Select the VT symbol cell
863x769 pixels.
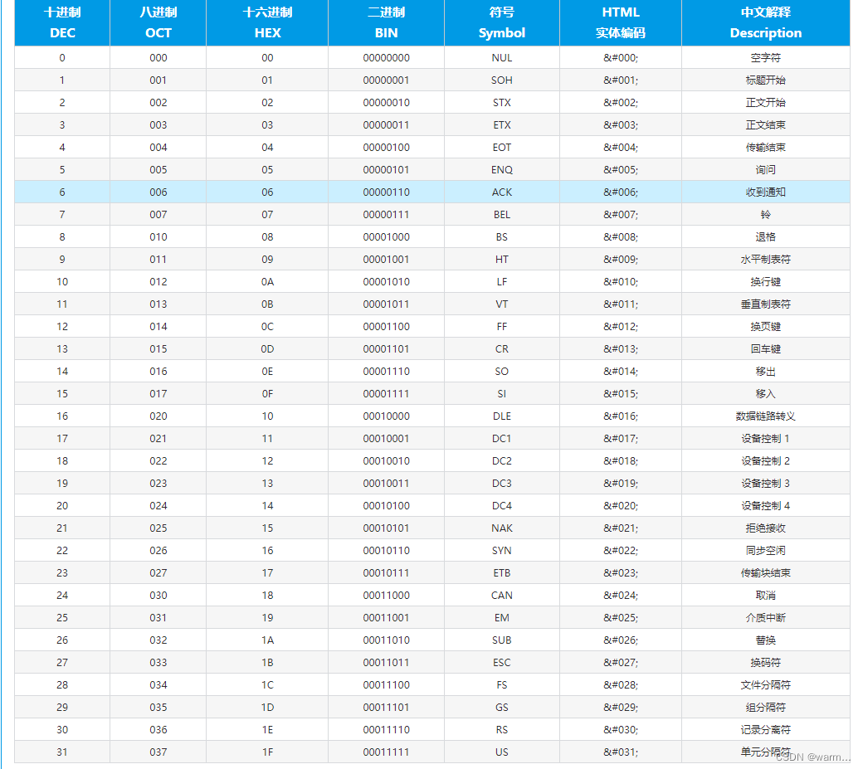(x=502, y=304)
